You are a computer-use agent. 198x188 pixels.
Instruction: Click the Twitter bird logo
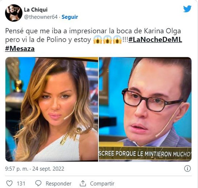pos(187,9)
